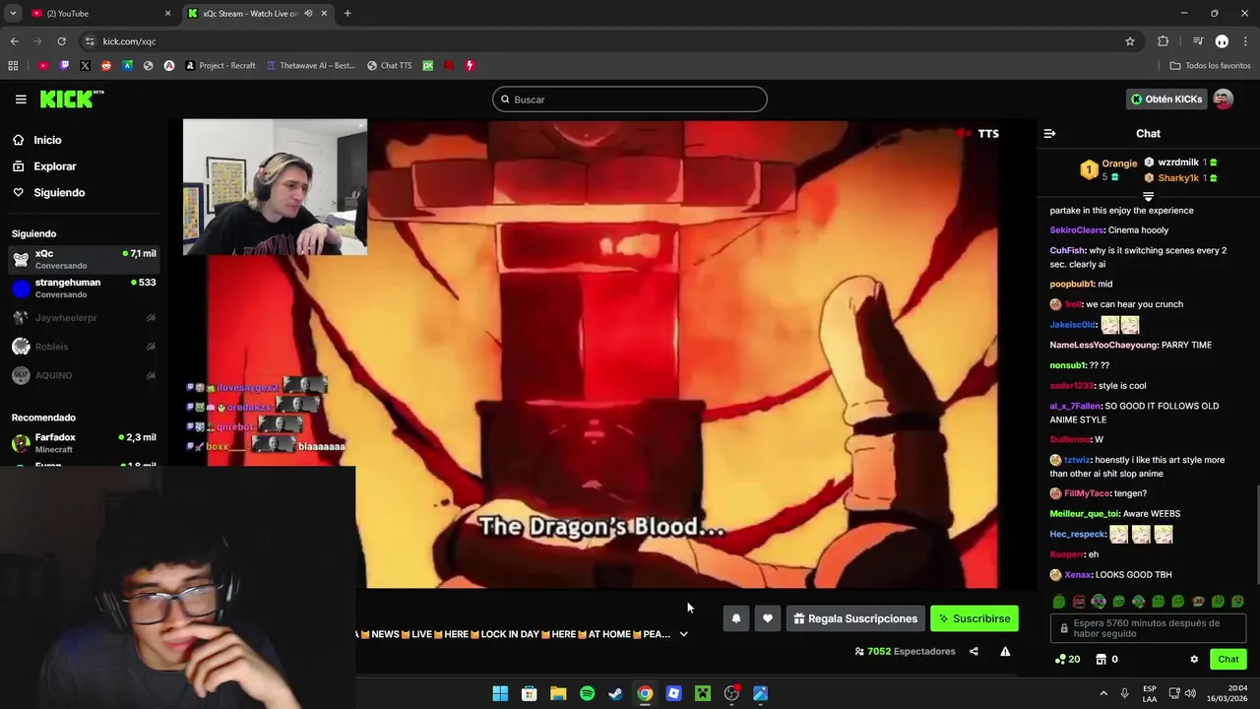Click the KICK logo
Viewport: 1260px width, 709px height.
tap(72, 98)
